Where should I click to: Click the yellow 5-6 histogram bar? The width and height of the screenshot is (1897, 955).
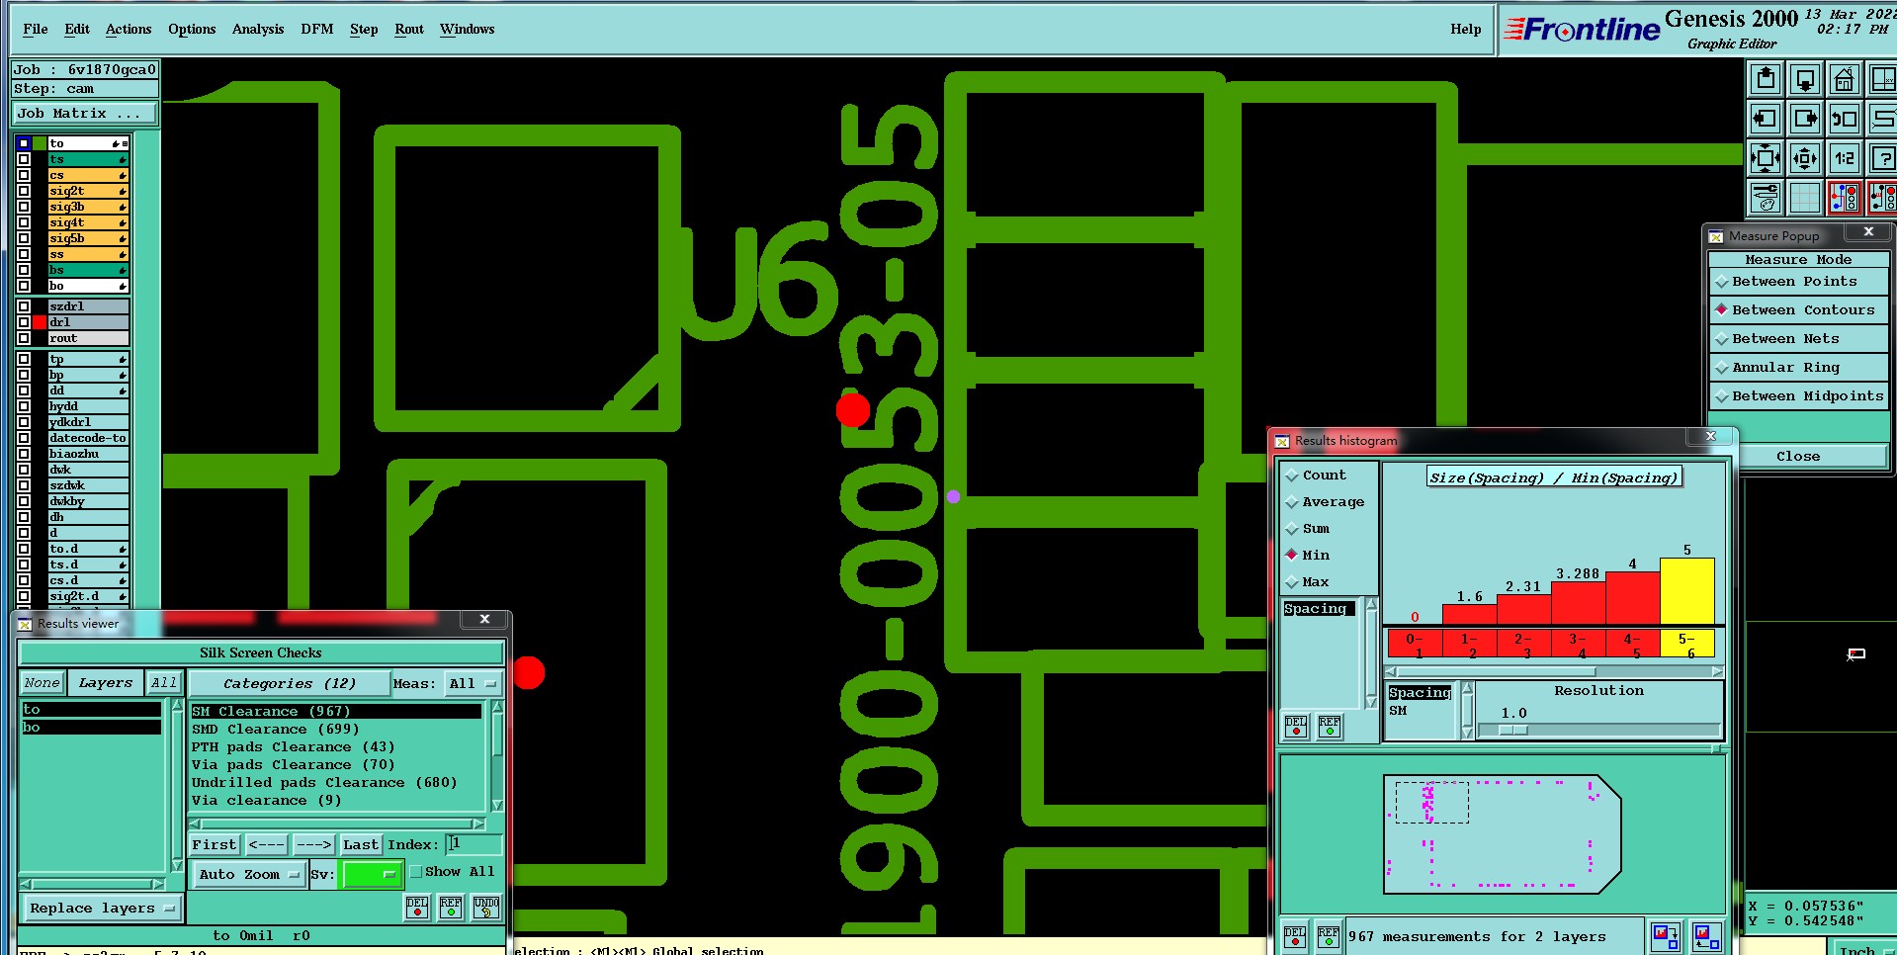1686,591
